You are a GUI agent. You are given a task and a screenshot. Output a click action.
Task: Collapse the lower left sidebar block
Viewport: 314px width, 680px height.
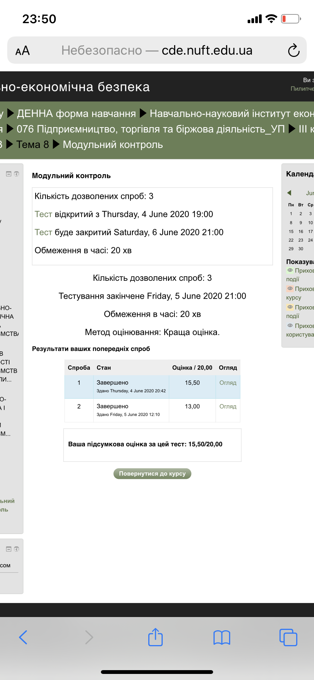(9, 549)
